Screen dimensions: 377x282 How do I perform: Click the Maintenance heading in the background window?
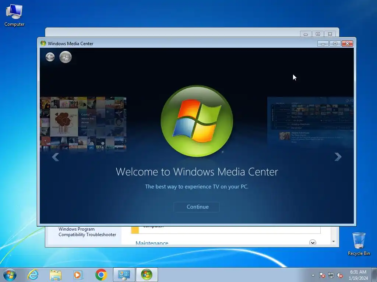pyautogui.click(x=152, y=243)
